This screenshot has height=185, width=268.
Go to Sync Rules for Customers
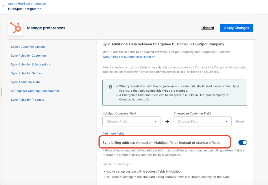29,56
